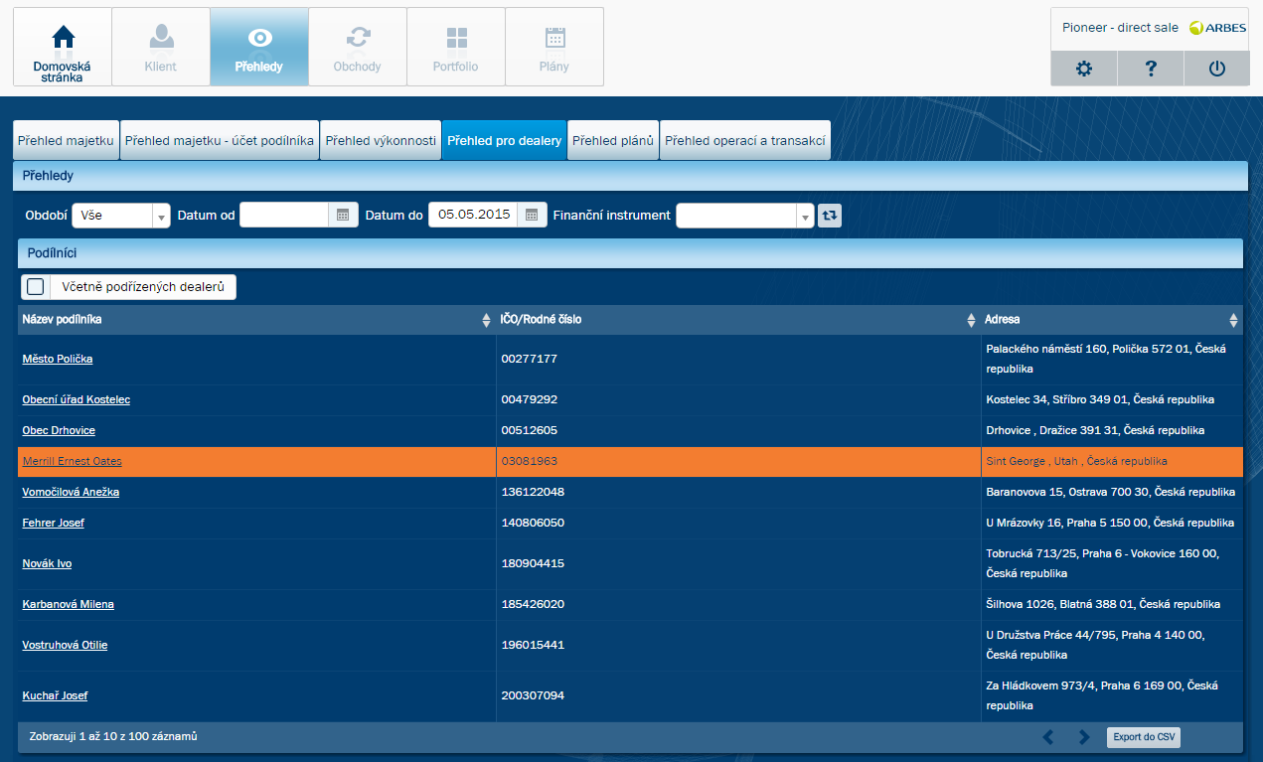1263x762 pixels.
Task: Open Datum od calendar picker
Action: click(343, 215)
